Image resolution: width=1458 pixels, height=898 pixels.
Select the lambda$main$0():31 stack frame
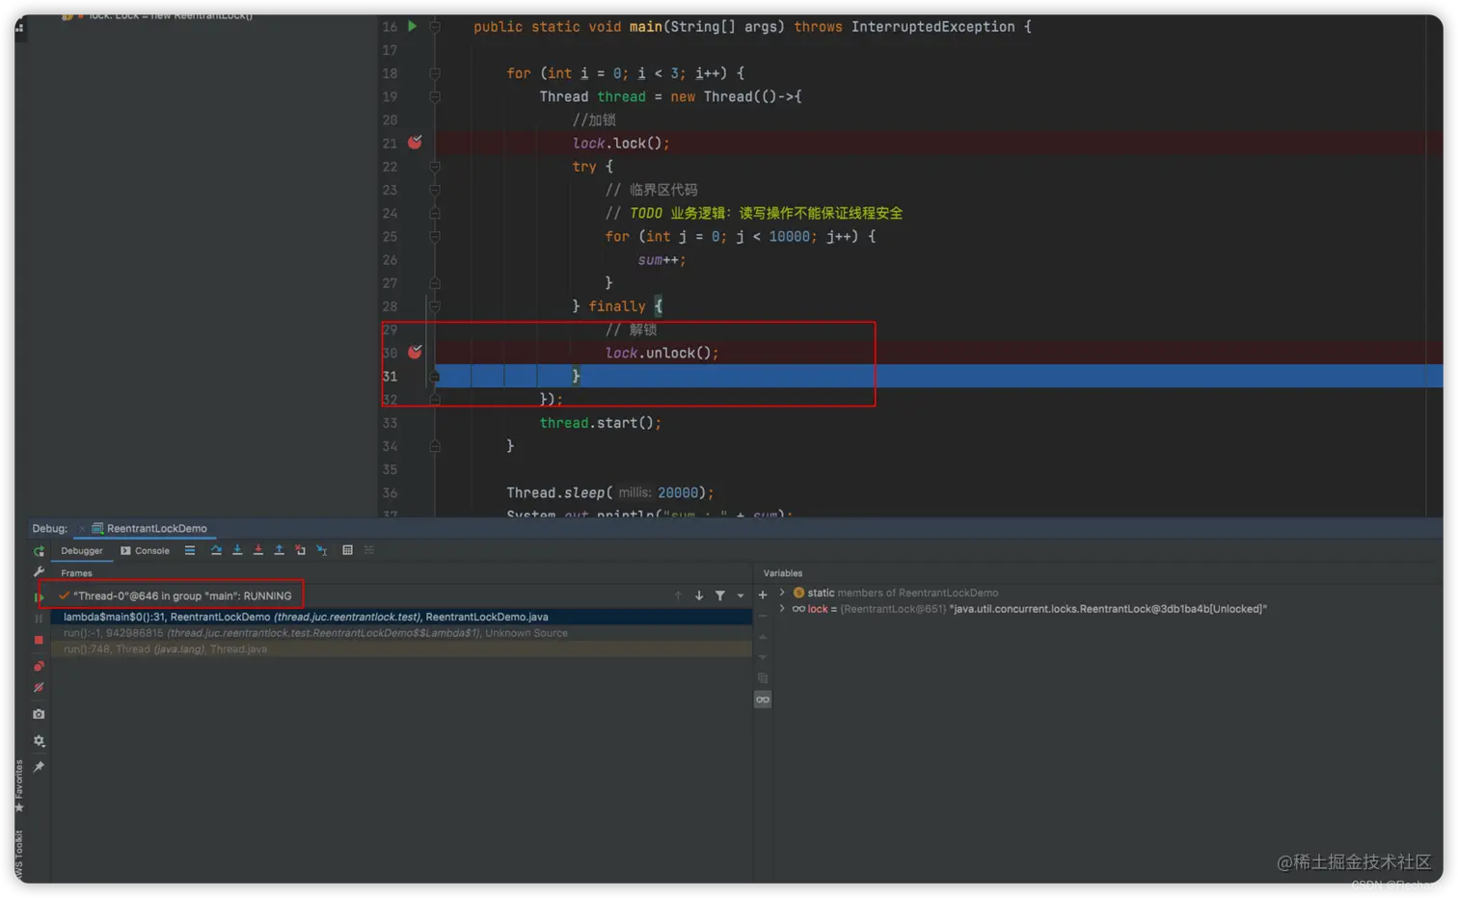point(401,617)
